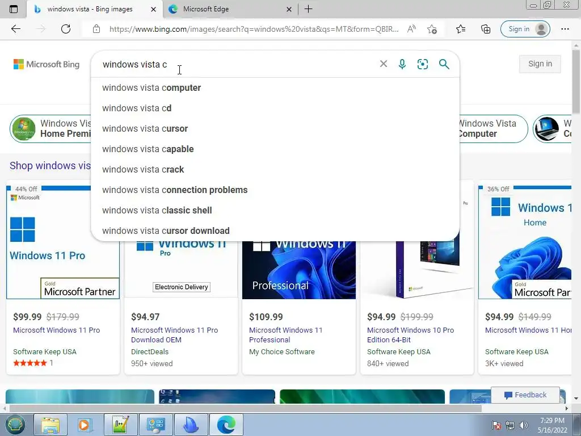Image resolution: width=581 pixels, height=436 pixels.
Task: Choose suggestion windows vista computer
Action: pos(275,88)
